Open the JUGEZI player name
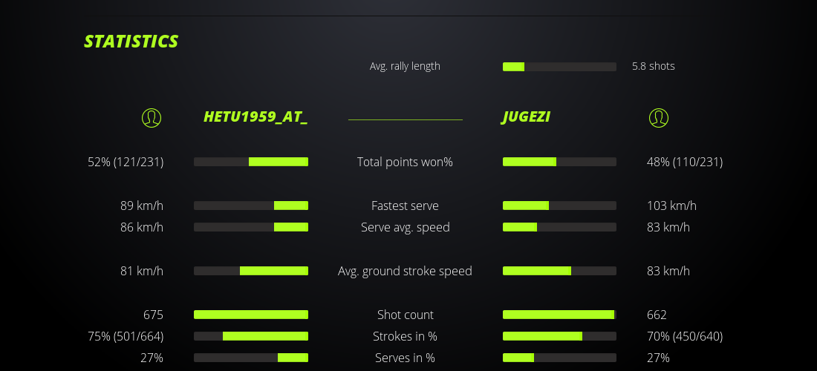 527,117
